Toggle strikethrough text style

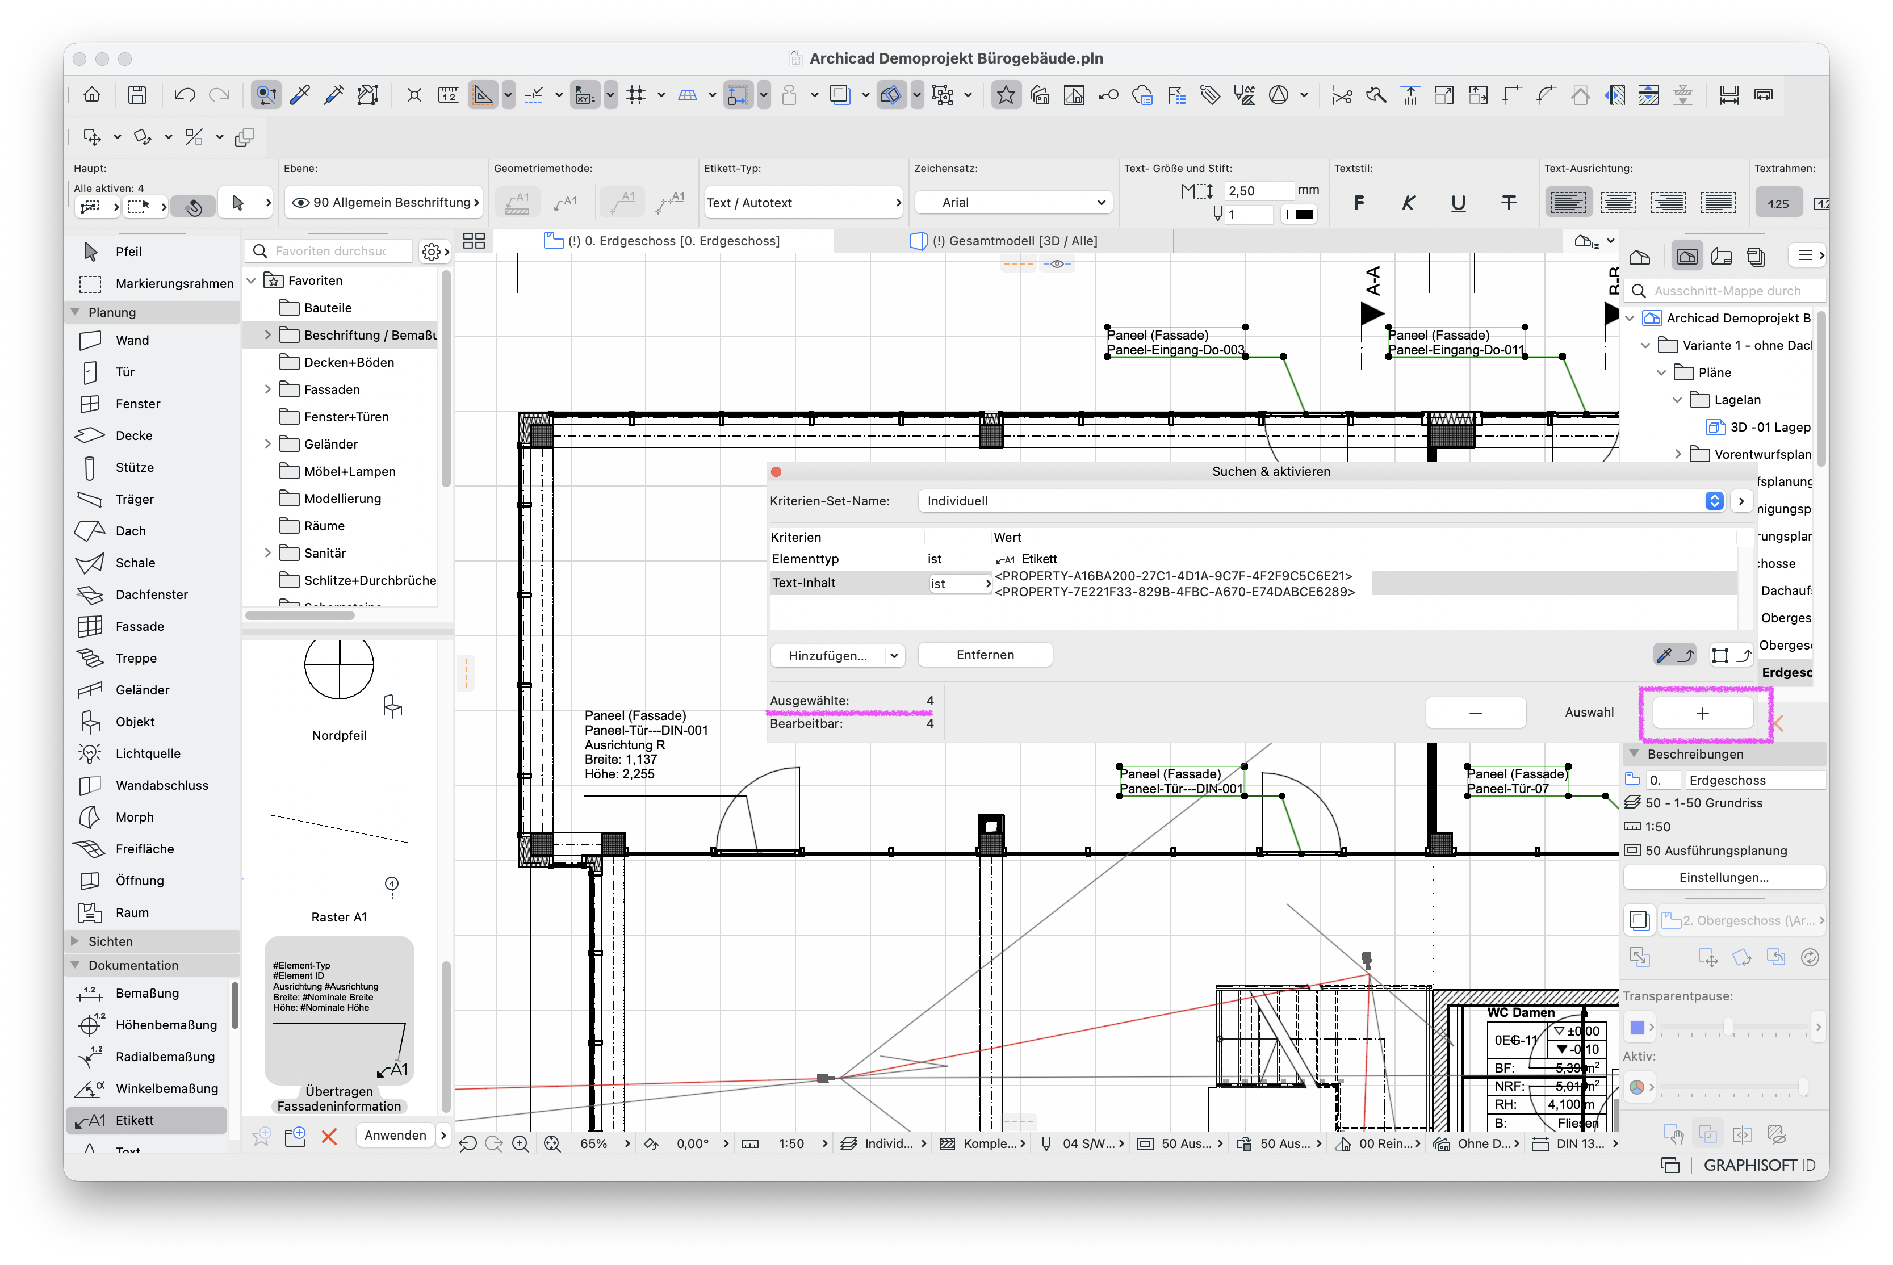click(1508, 203)
